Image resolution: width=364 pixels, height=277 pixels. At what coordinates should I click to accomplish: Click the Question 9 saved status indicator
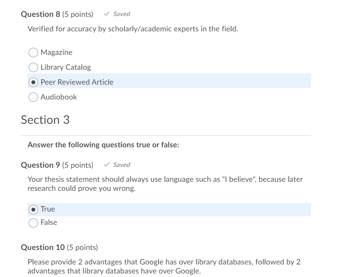click(116, 165)
